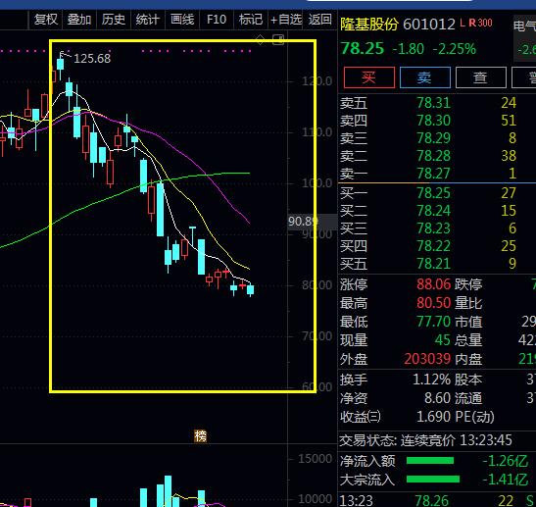
Task: Click the pop-out window icon above the chart
Action: 278,39
